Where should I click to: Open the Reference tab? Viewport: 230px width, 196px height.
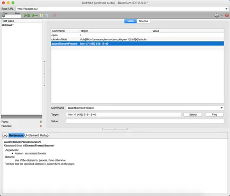coord(16,135)
